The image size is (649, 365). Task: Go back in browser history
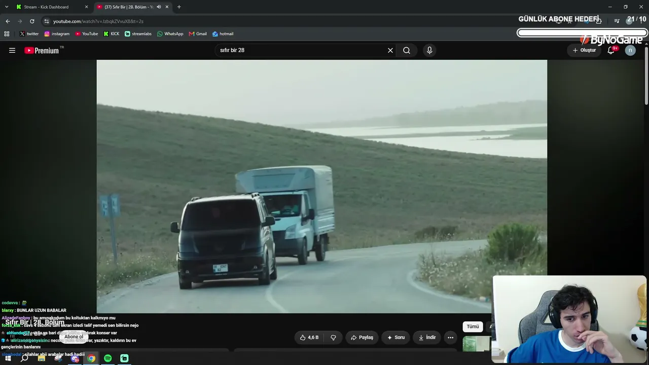tap(8, 21)
